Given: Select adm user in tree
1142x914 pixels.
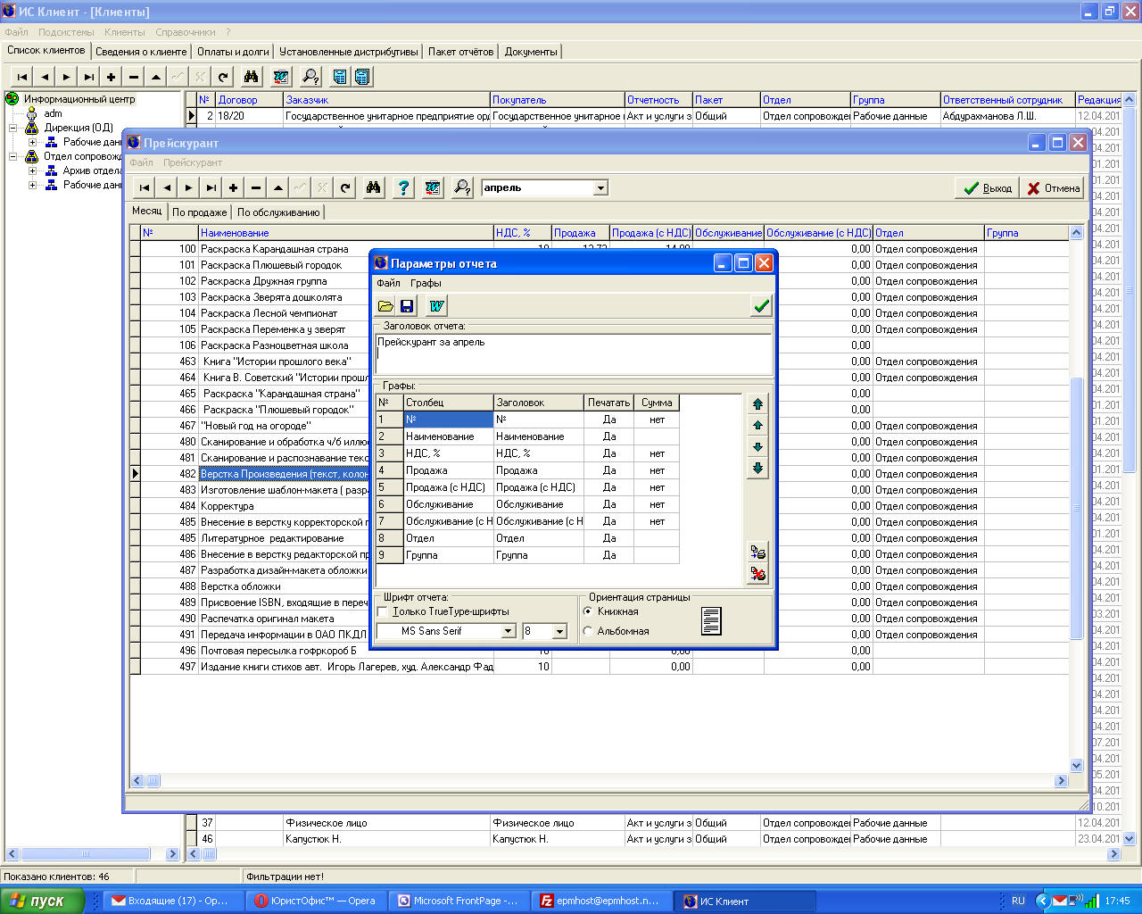Looking at the screenshot, I should point(54,113).
